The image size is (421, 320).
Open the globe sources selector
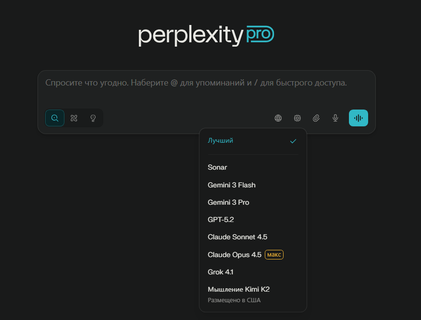278,118
